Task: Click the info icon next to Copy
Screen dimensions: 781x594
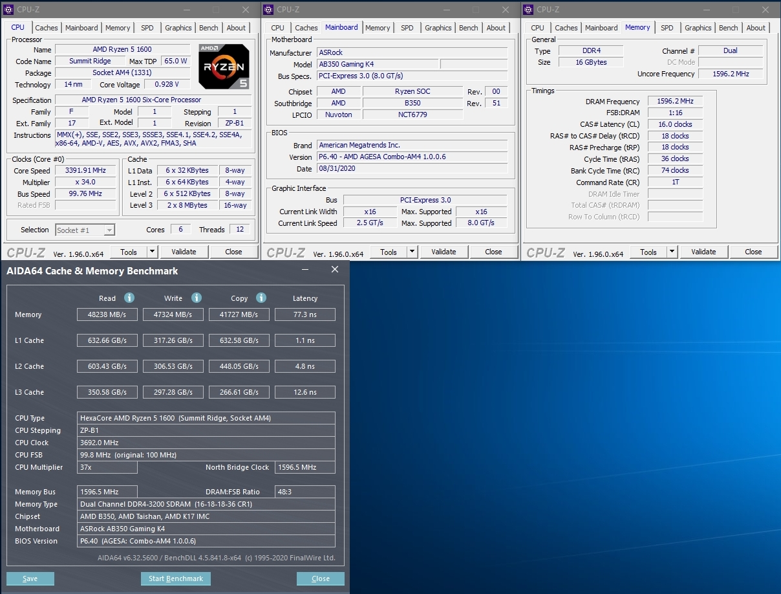Action: [261, 298]
